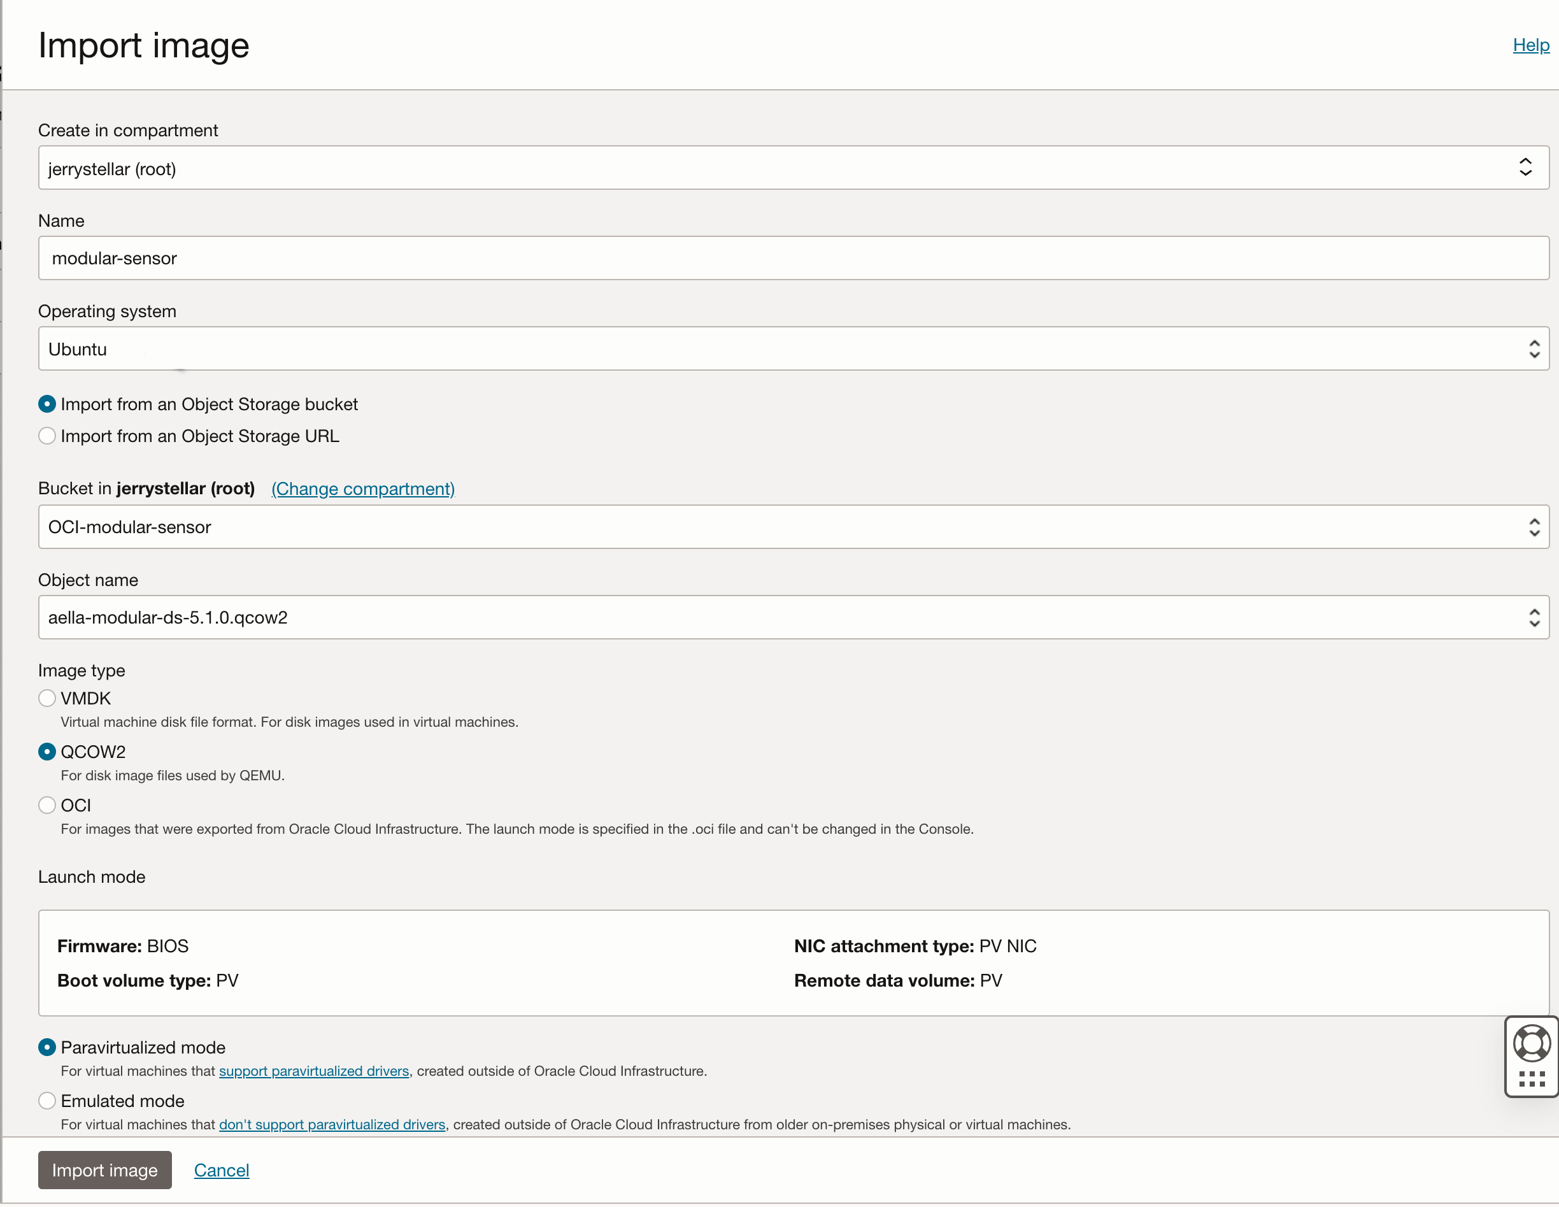
Task: Click the life ring support icon
Action: click(1531, 1043)
